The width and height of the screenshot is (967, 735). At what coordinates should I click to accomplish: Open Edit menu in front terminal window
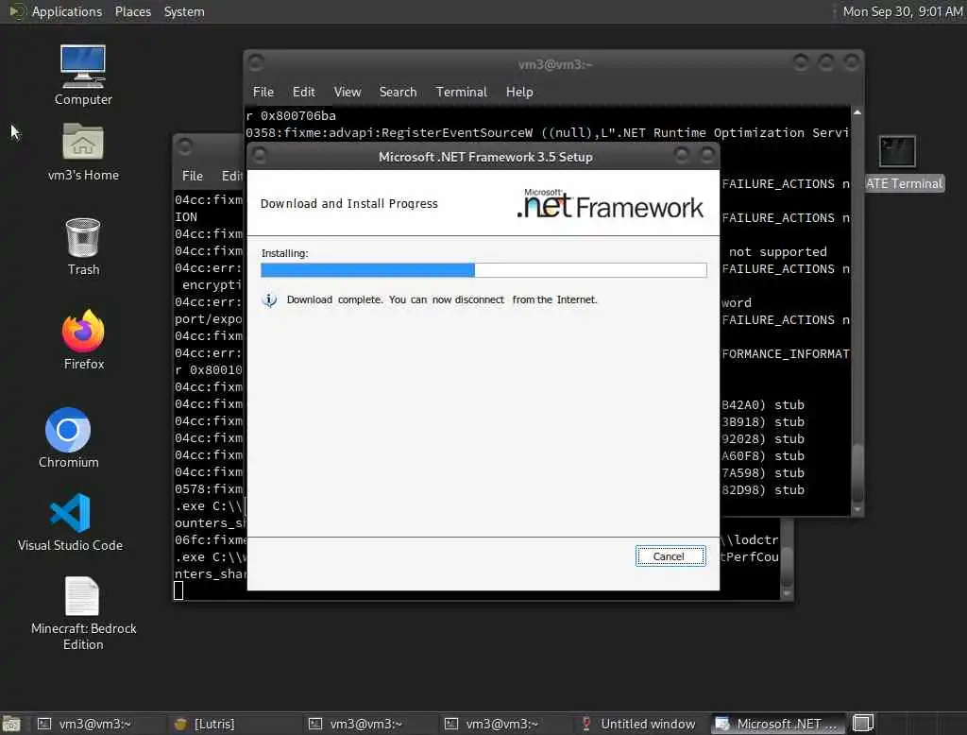303,92
